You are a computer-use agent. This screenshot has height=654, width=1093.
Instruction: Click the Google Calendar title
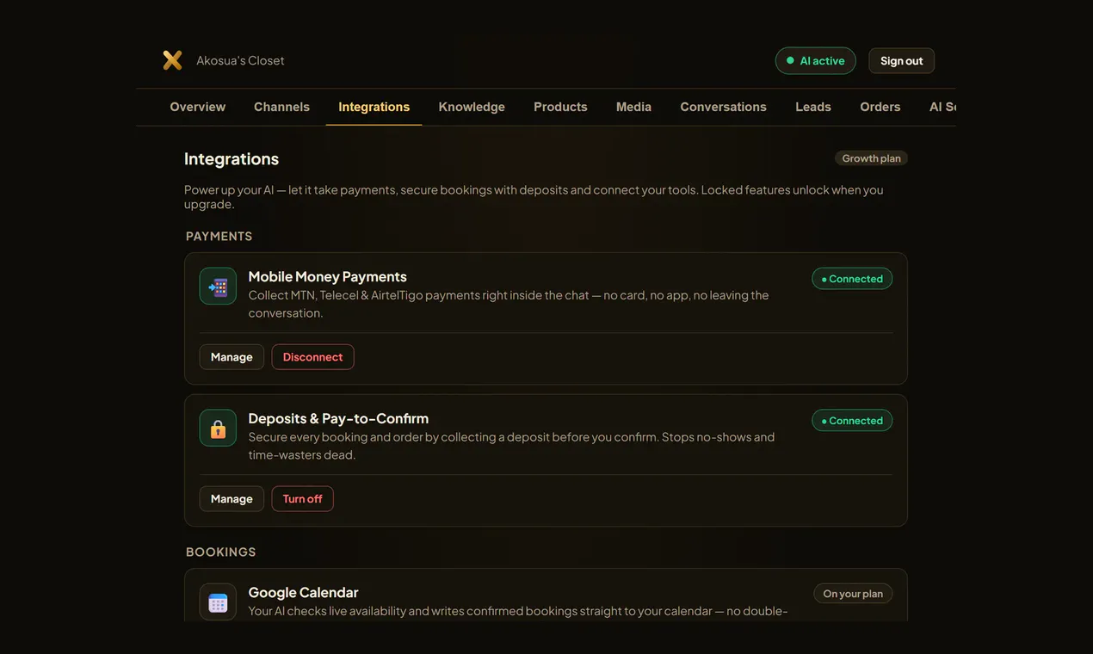(303, 592)
